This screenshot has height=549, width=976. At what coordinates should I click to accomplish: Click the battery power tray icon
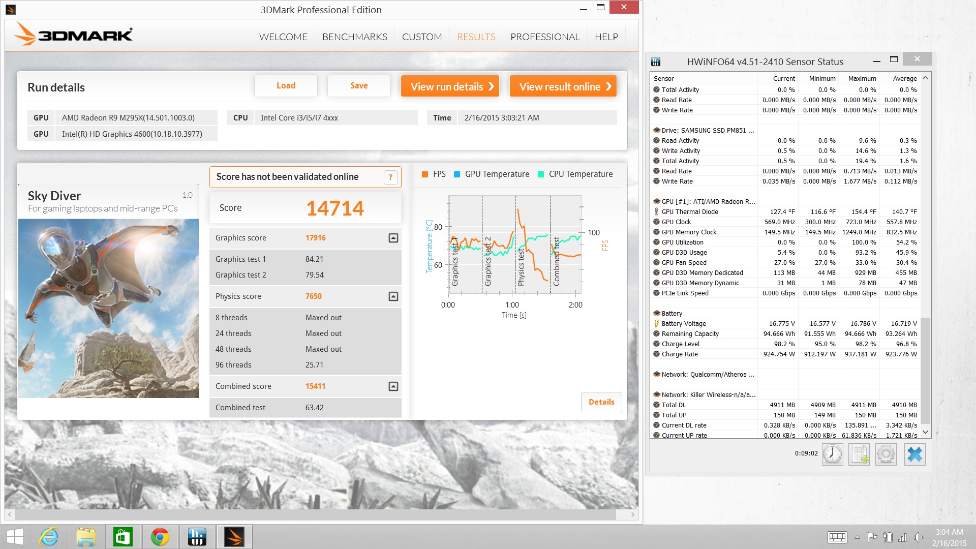[x=888, y=537]
